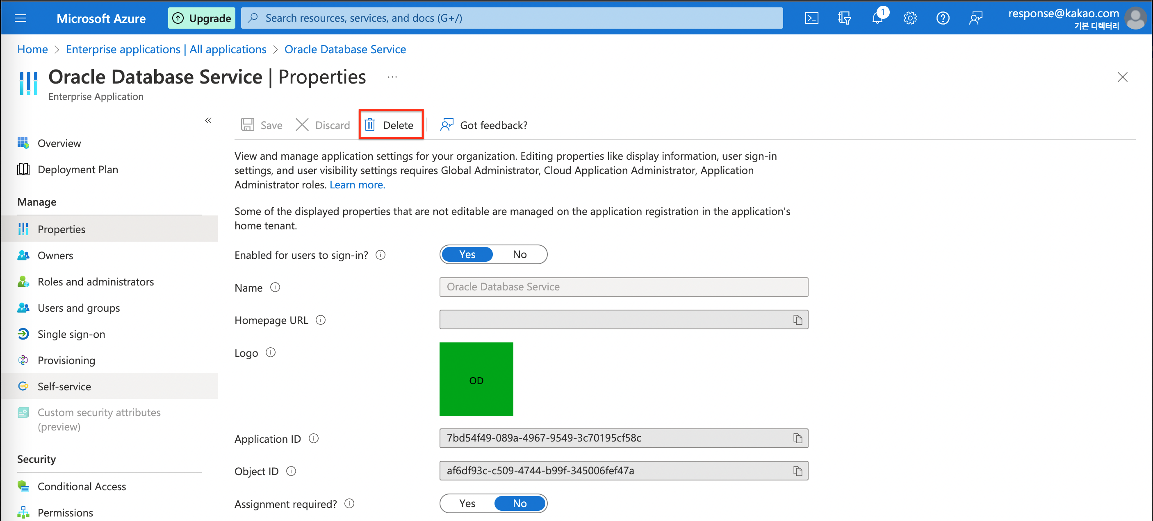This screenshot has height=521, width=1153.
Task: Open Permissions under Security
Action: click(109, 512)
